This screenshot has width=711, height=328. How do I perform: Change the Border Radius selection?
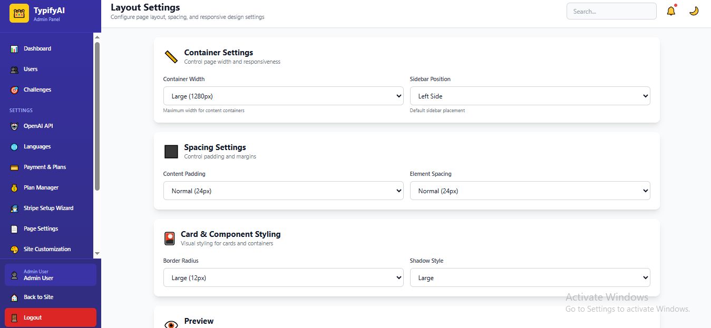283,278
